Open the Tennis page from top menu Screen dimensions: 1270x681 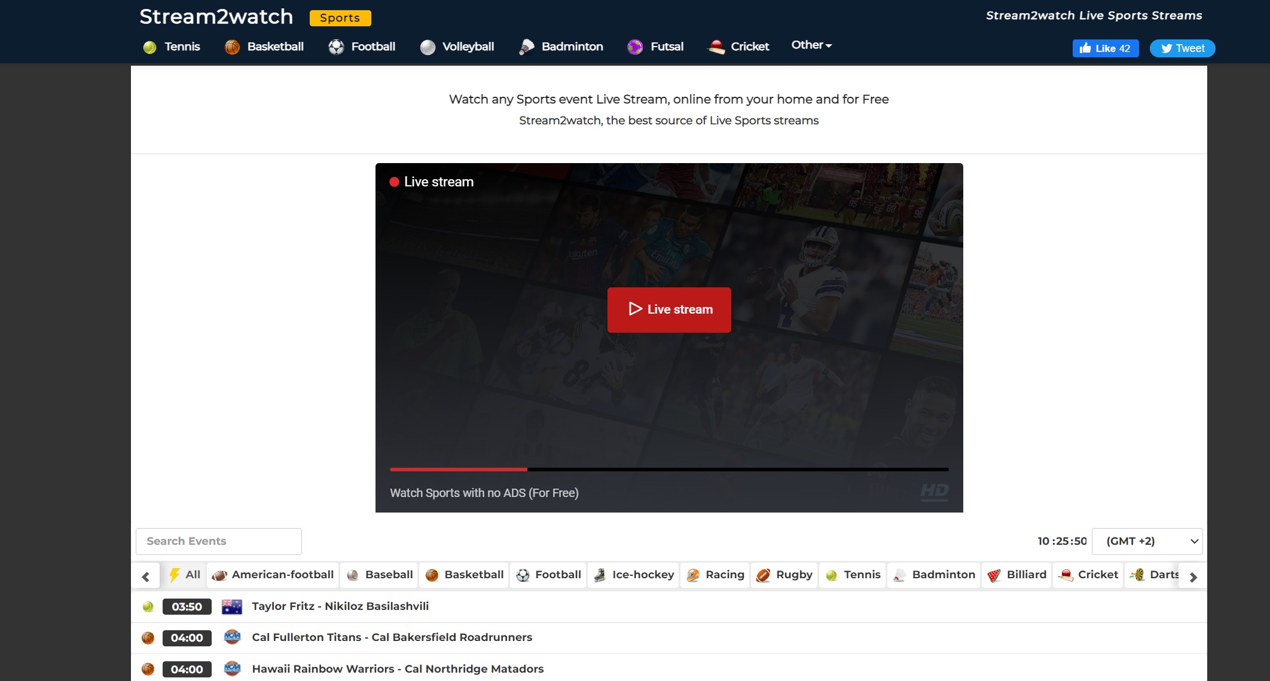(182, 47)
